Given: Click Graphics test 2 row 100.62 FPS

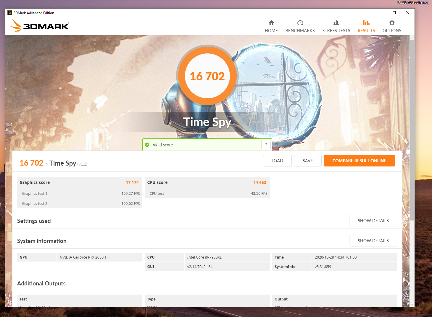Looking at the screenshot, I should coord(80,203).
